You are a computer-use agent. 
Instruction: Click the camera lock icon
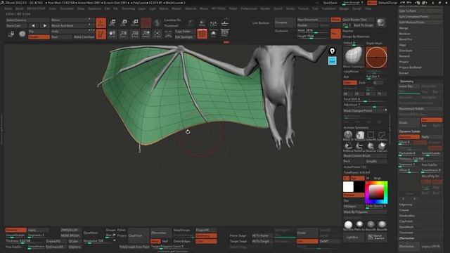pyautogui.click(x=11, y=34)
